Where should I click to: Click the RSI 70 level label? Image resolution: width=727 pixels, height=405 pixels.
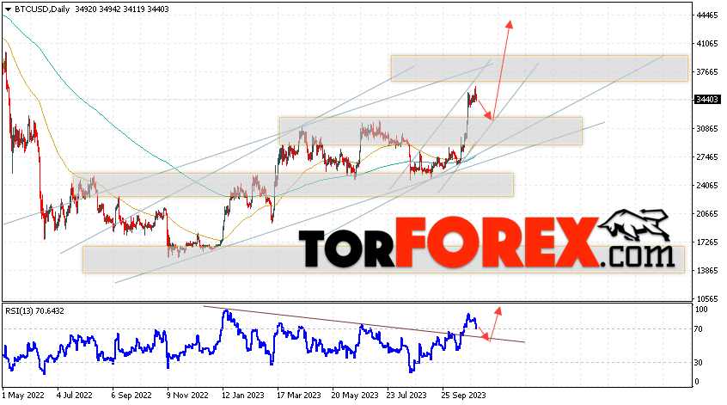tap(699, 329)
